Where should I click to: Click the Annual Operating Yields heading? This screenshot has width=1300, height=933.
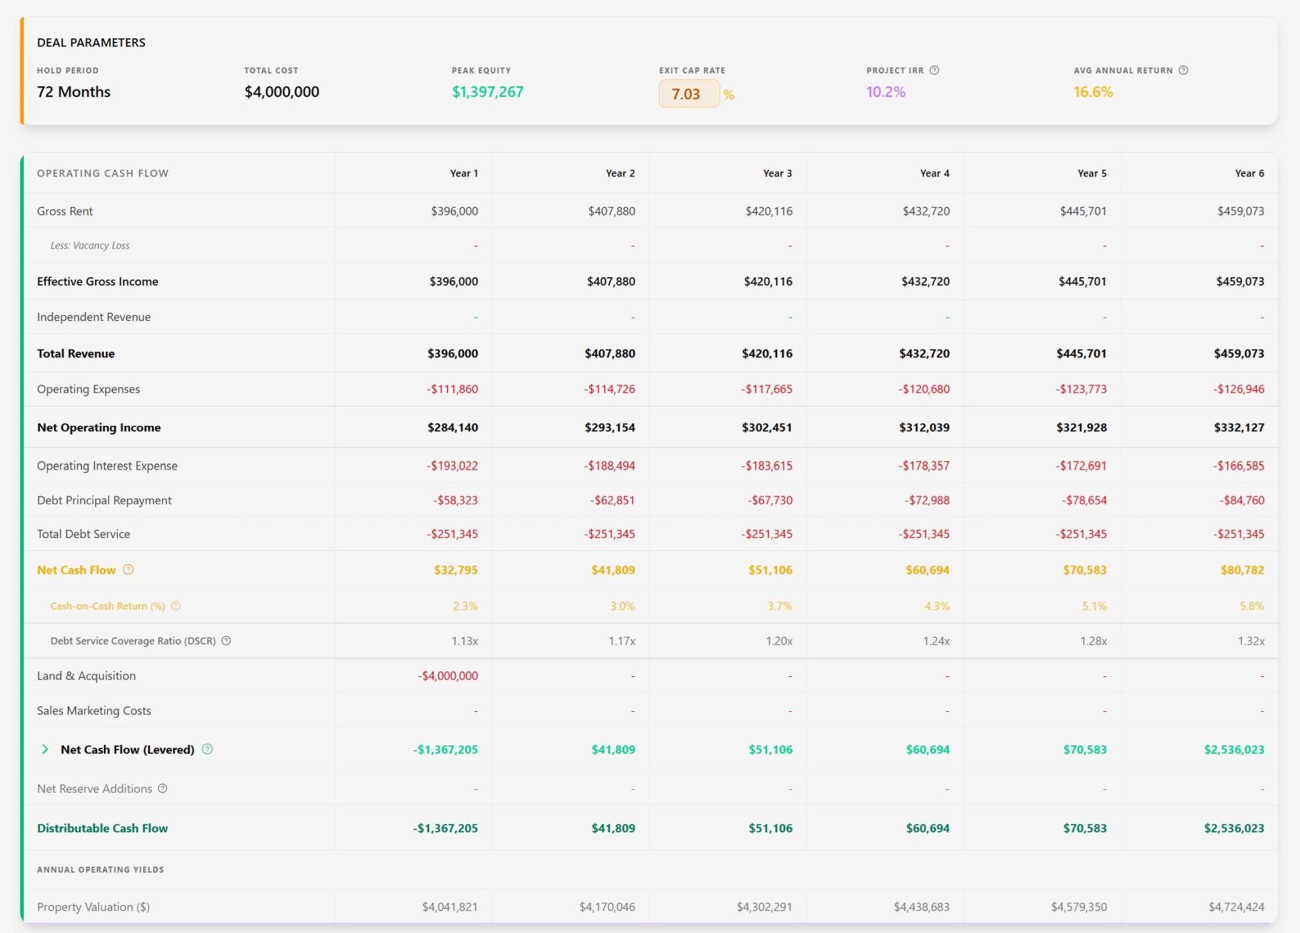[101, 869]
